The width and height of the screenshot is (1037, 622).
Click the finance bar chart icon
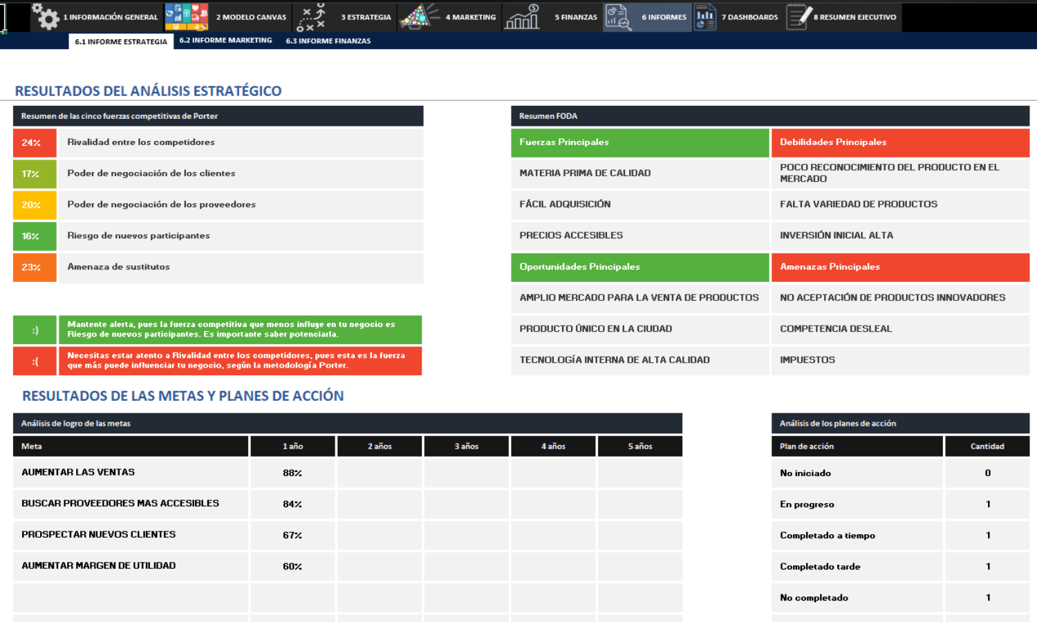(522, 17)
